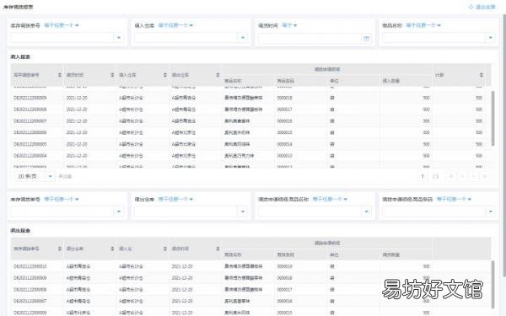Image resolution: width=506 pixels, height=316 pixels.
Task: Click the 调出报表 table vertical scrollbar
Action: point(493,285)
